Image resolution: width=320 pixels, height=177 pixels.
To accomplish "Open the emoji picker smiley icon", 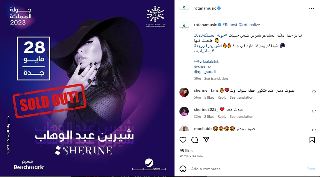I will (183, 169).
